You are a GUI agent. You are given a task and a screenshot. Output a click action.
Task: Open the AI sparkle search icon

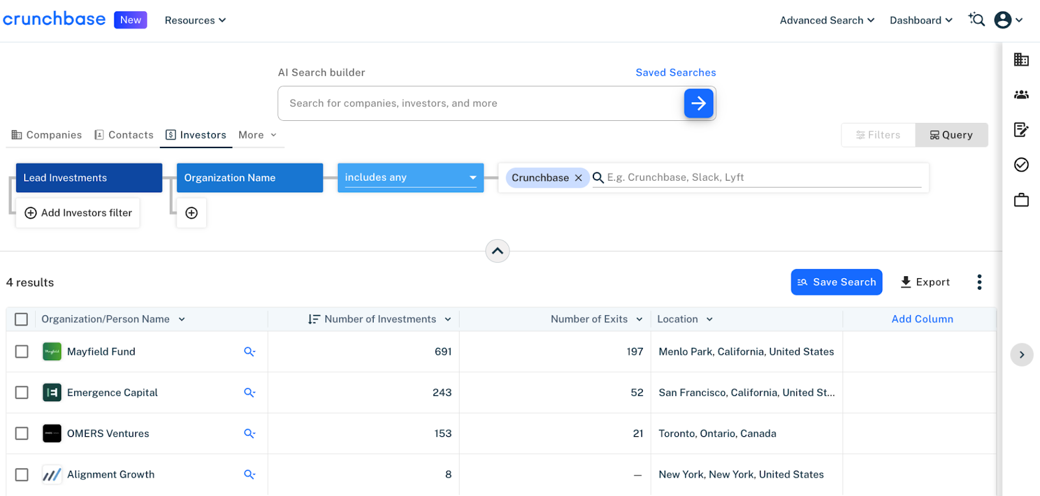click(976, 20)
